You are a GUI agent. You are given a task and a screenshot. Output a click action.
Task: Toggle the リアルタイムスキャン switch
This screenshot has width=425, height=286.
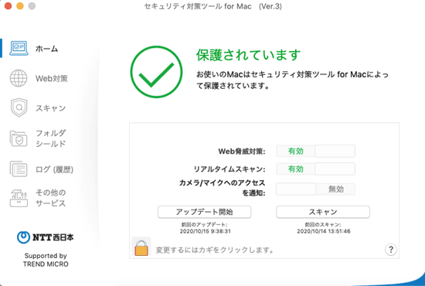[315, 169]
